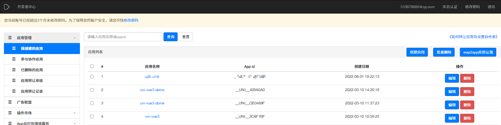The height and width of the screenshot is (125, 501).
Task: Toggle the select-all checkbox in table header
Action: pyautogui.click(x=92, y=66)
